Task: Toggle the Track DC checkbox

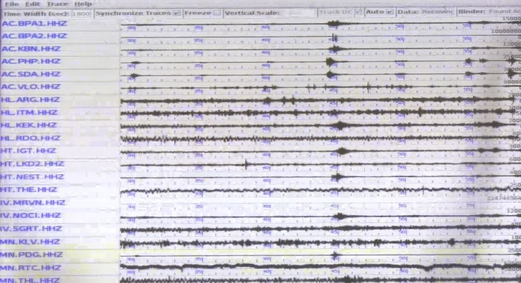Action: click(358, 12)
